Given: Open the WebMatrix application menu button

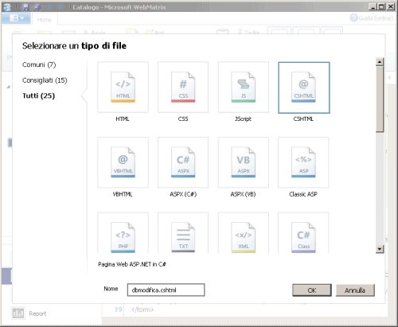Looking at the screenshot, I should point(17,18).
